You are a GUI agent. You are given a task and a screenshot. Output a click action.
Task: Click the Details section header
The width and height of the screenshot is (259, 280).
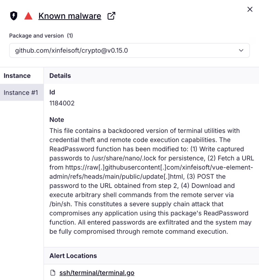(x=60, y=75)
